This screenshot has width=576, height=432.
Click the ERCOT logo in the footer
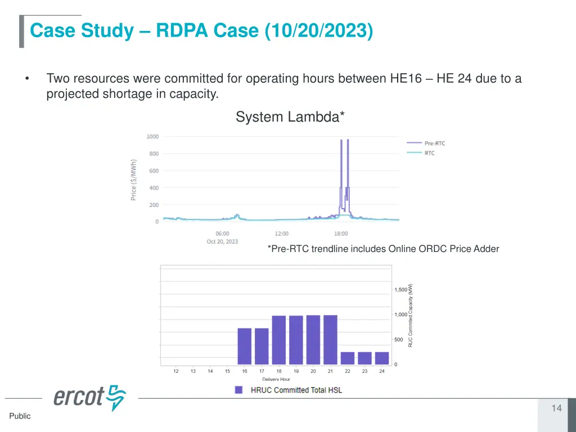click(x=89, y=398)
